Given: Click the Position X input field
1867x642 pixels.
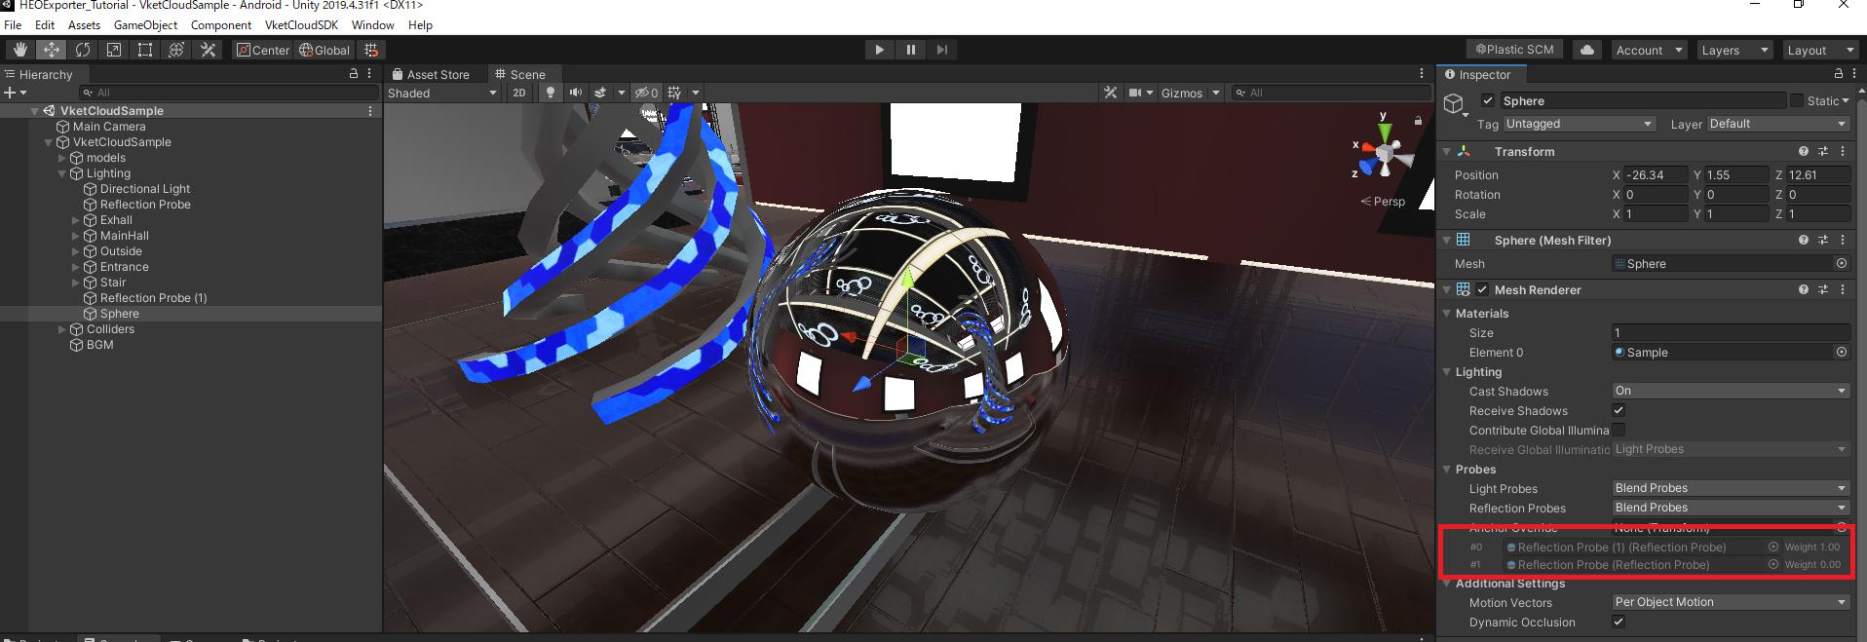Looking at the screenshot, I should pyautogui.click(x=1655, y=174).
